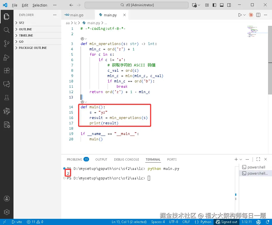Open the Selection menu
This screenshot has width=272, height=225.
[40, 5]
